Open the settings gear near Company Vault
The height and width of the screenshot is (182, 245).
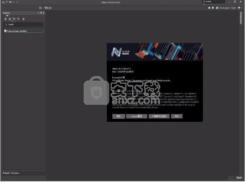click(x=213, y=8)
